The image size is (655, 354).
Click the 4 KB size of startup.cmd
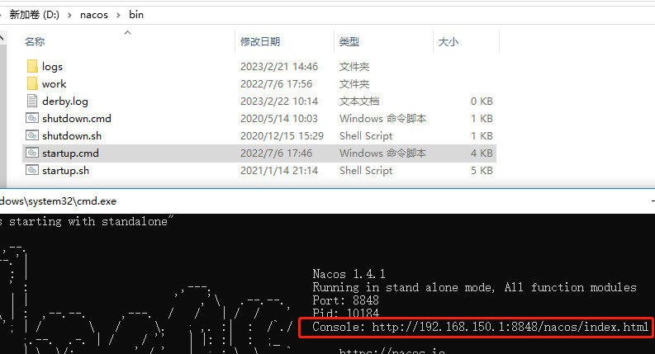point(482,153)
